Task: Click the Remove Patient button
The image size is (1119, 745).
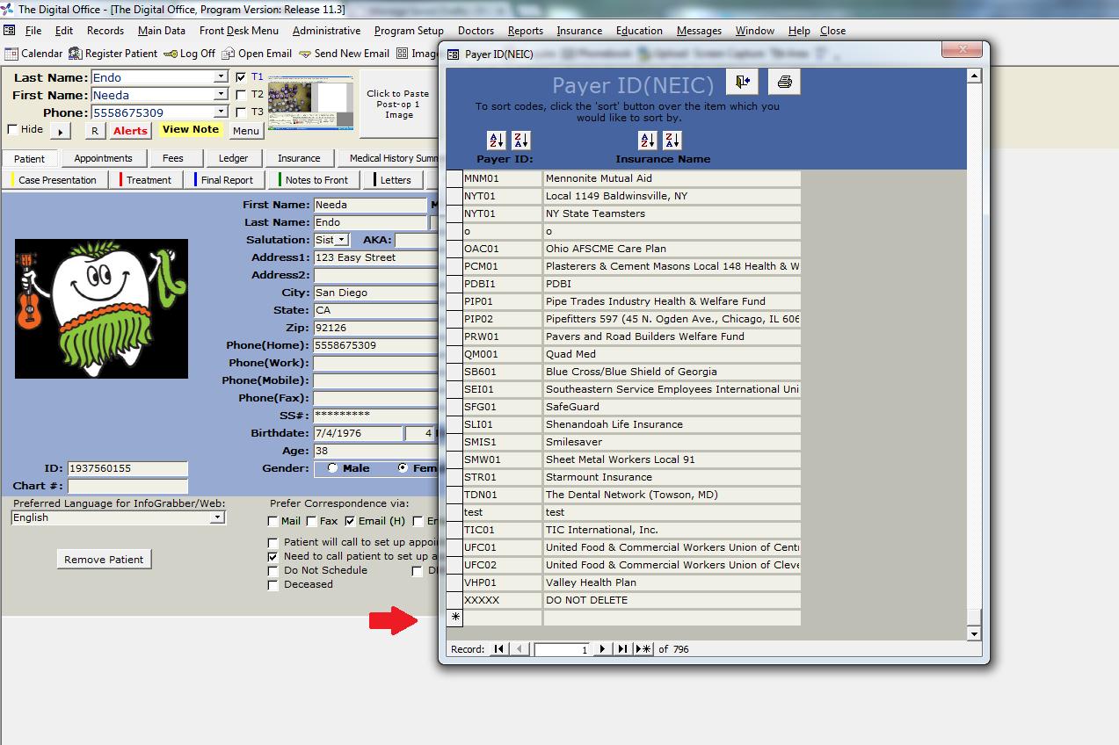Action: [104, 558]
